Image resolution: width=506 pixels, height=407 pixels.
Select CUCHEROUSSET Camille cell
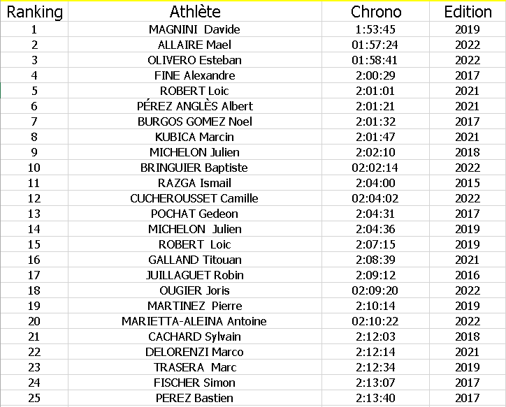(x=195, y=198)
